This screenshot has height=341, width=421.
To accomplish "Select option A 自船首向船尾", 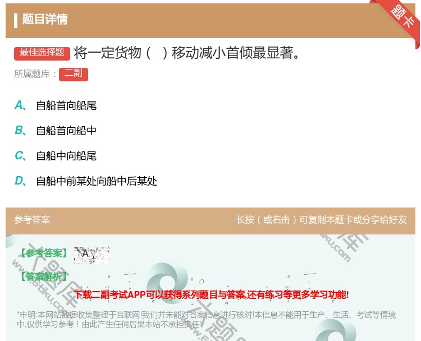I will (56, 105).
